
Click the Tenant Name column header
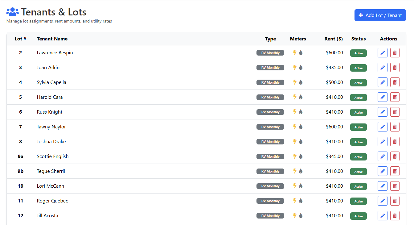(x=52, y=39)
